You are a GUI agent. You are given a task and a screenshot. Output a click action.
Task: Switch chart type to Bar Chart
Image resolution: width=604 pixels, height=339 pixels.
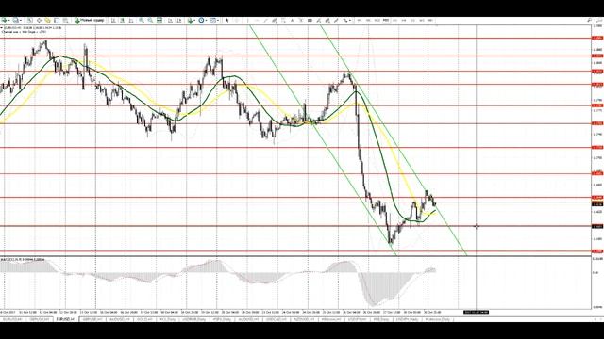click(x=113, y=20)
